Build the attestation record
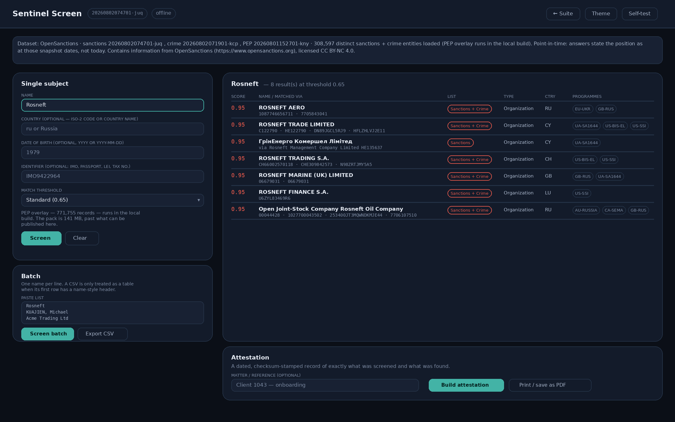Screen dimensions: 675x422 (x=466, y=385)
